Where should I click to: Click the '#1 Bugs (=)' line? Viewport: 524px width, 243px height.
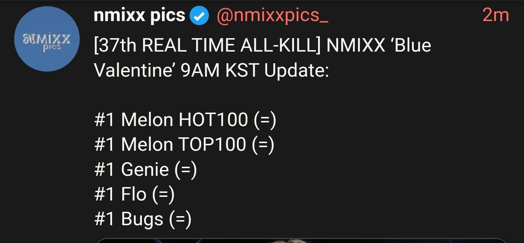(x=142, y=219)
